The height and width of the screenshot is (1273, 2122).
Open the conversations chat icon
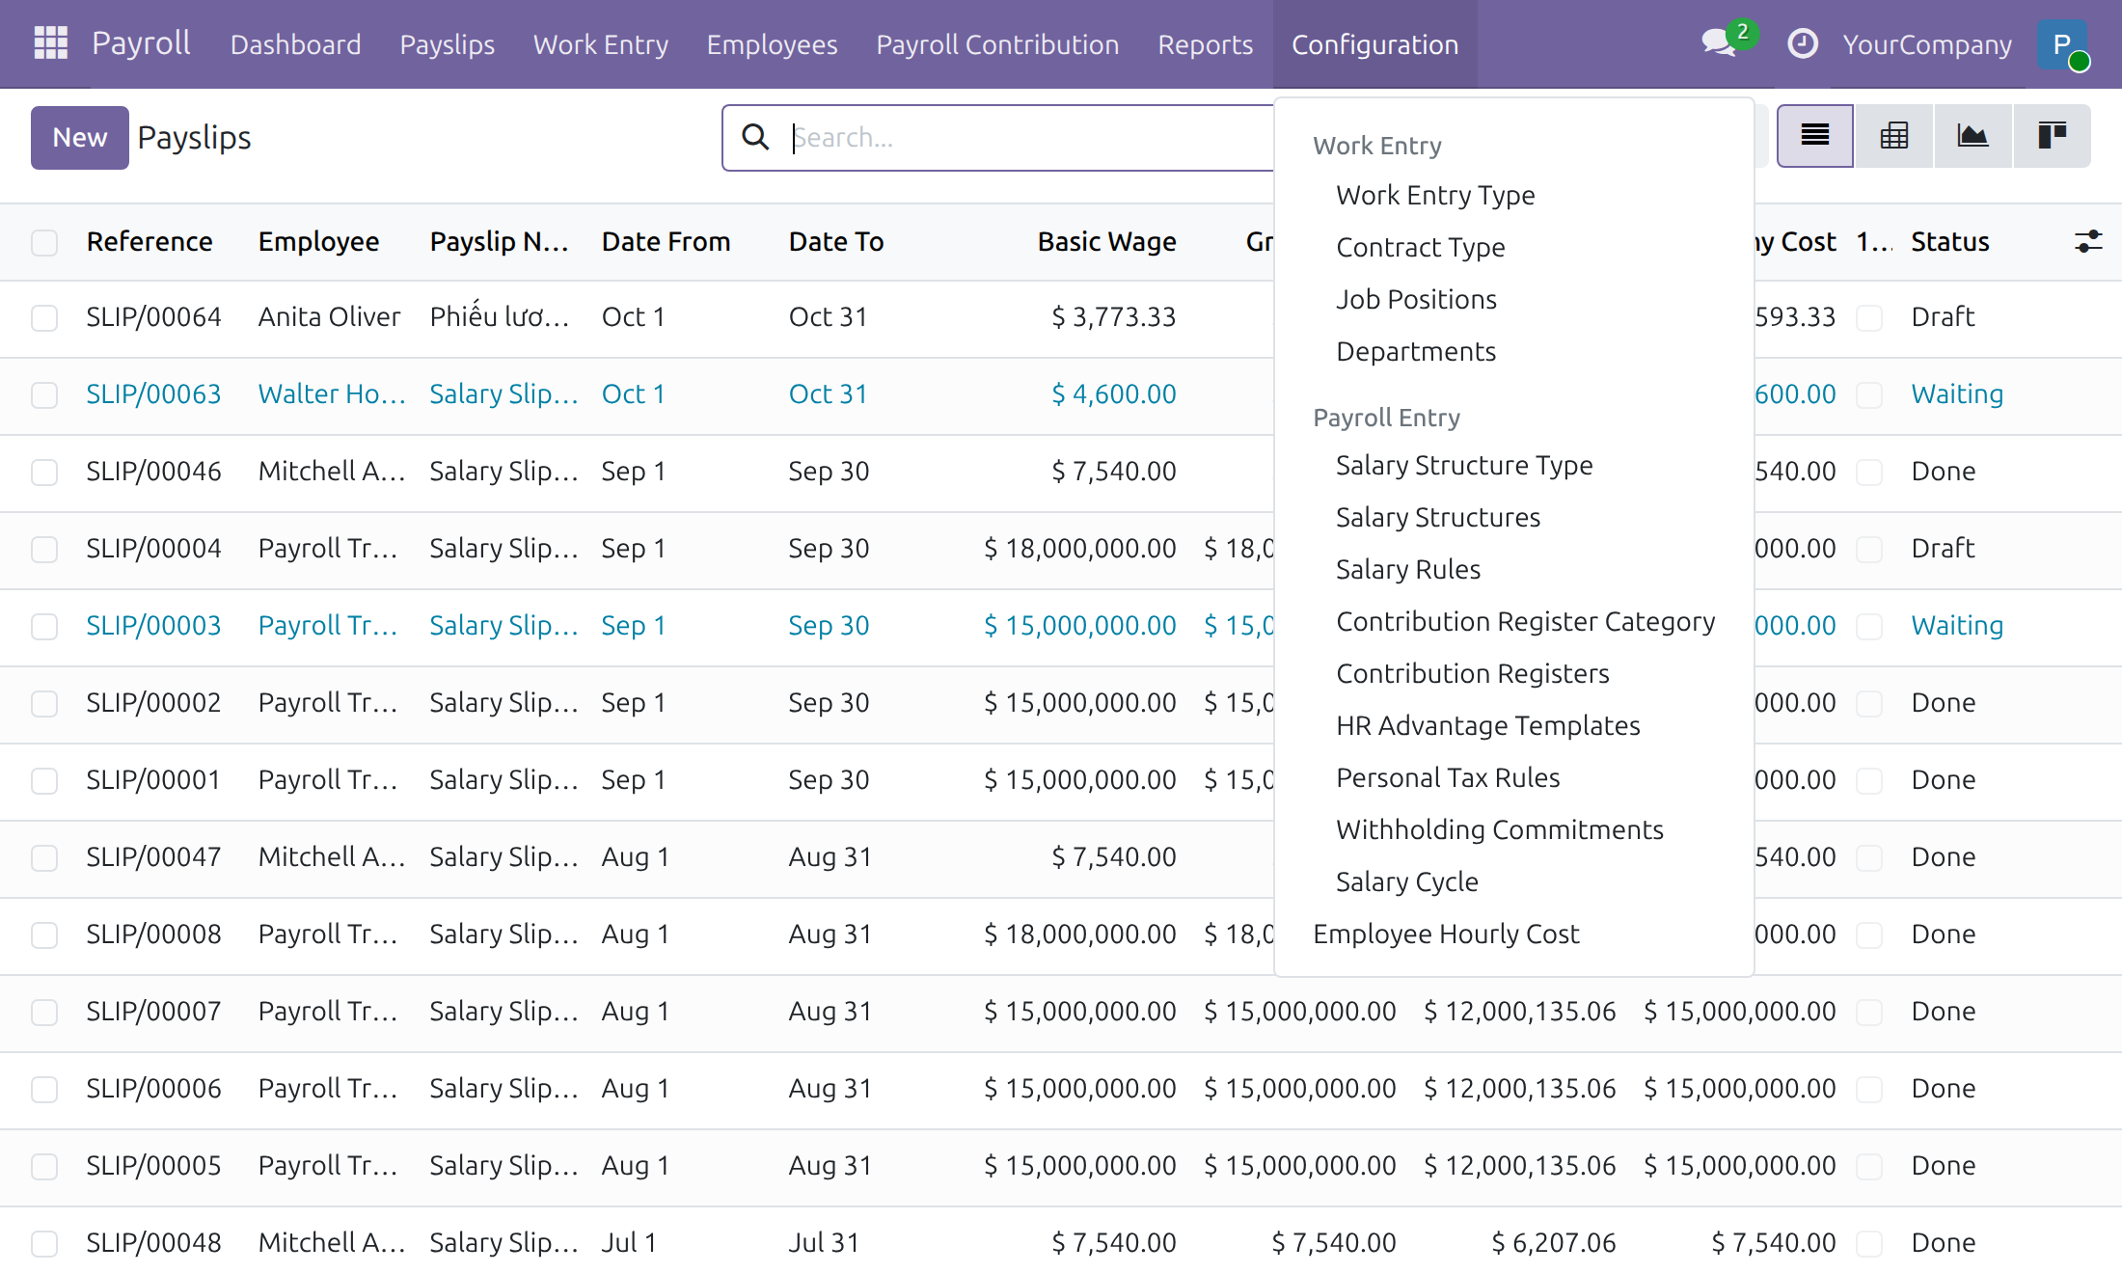point(1719,43)
